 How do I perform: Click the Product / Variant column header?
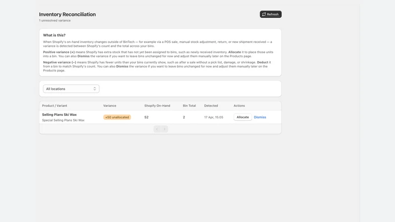click(x=54, y=106)
